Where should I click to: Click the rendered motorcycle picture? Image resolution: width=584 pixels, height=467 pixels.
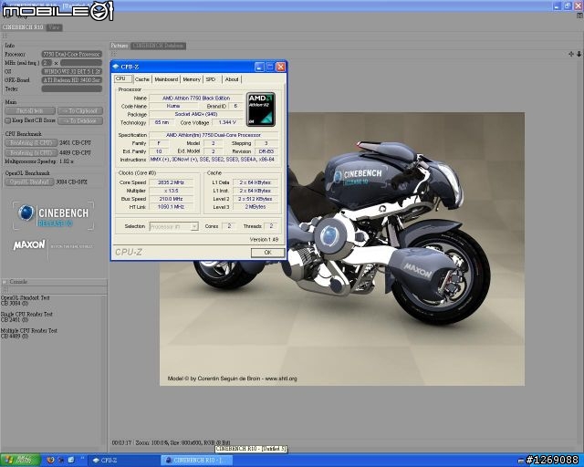pos(342,249)
